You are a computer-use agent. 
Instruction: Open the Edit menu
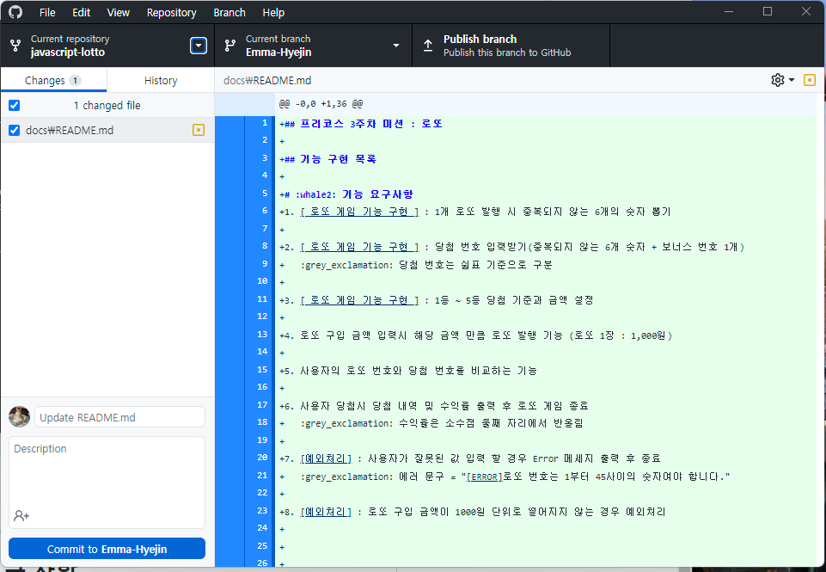coord(81,12)
